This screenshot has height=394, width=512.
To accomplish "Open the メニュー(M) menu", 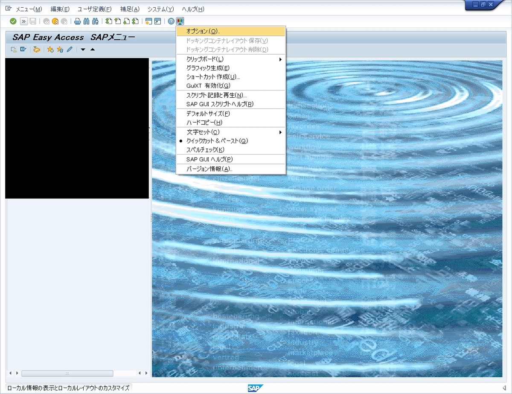I will 29,9.
